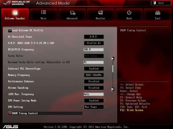
Task: Click the F5: Optimized Defaults hint
Action: click(135, 104)
